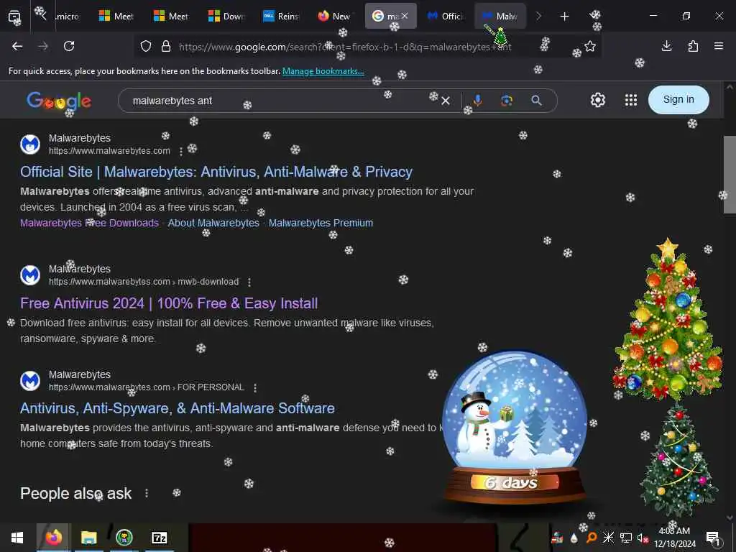Open Firefox View button at tab strip start
736x552 pixels.
14,17
